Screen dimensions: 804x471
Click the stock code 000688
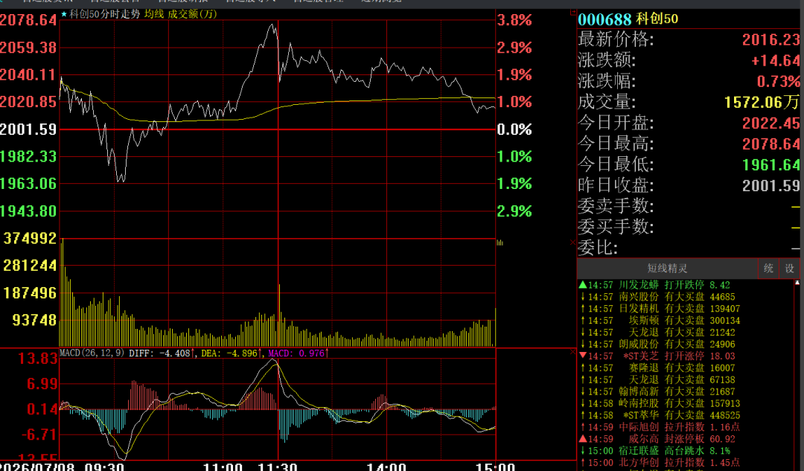pyautogui.click(x=604, y=19)
